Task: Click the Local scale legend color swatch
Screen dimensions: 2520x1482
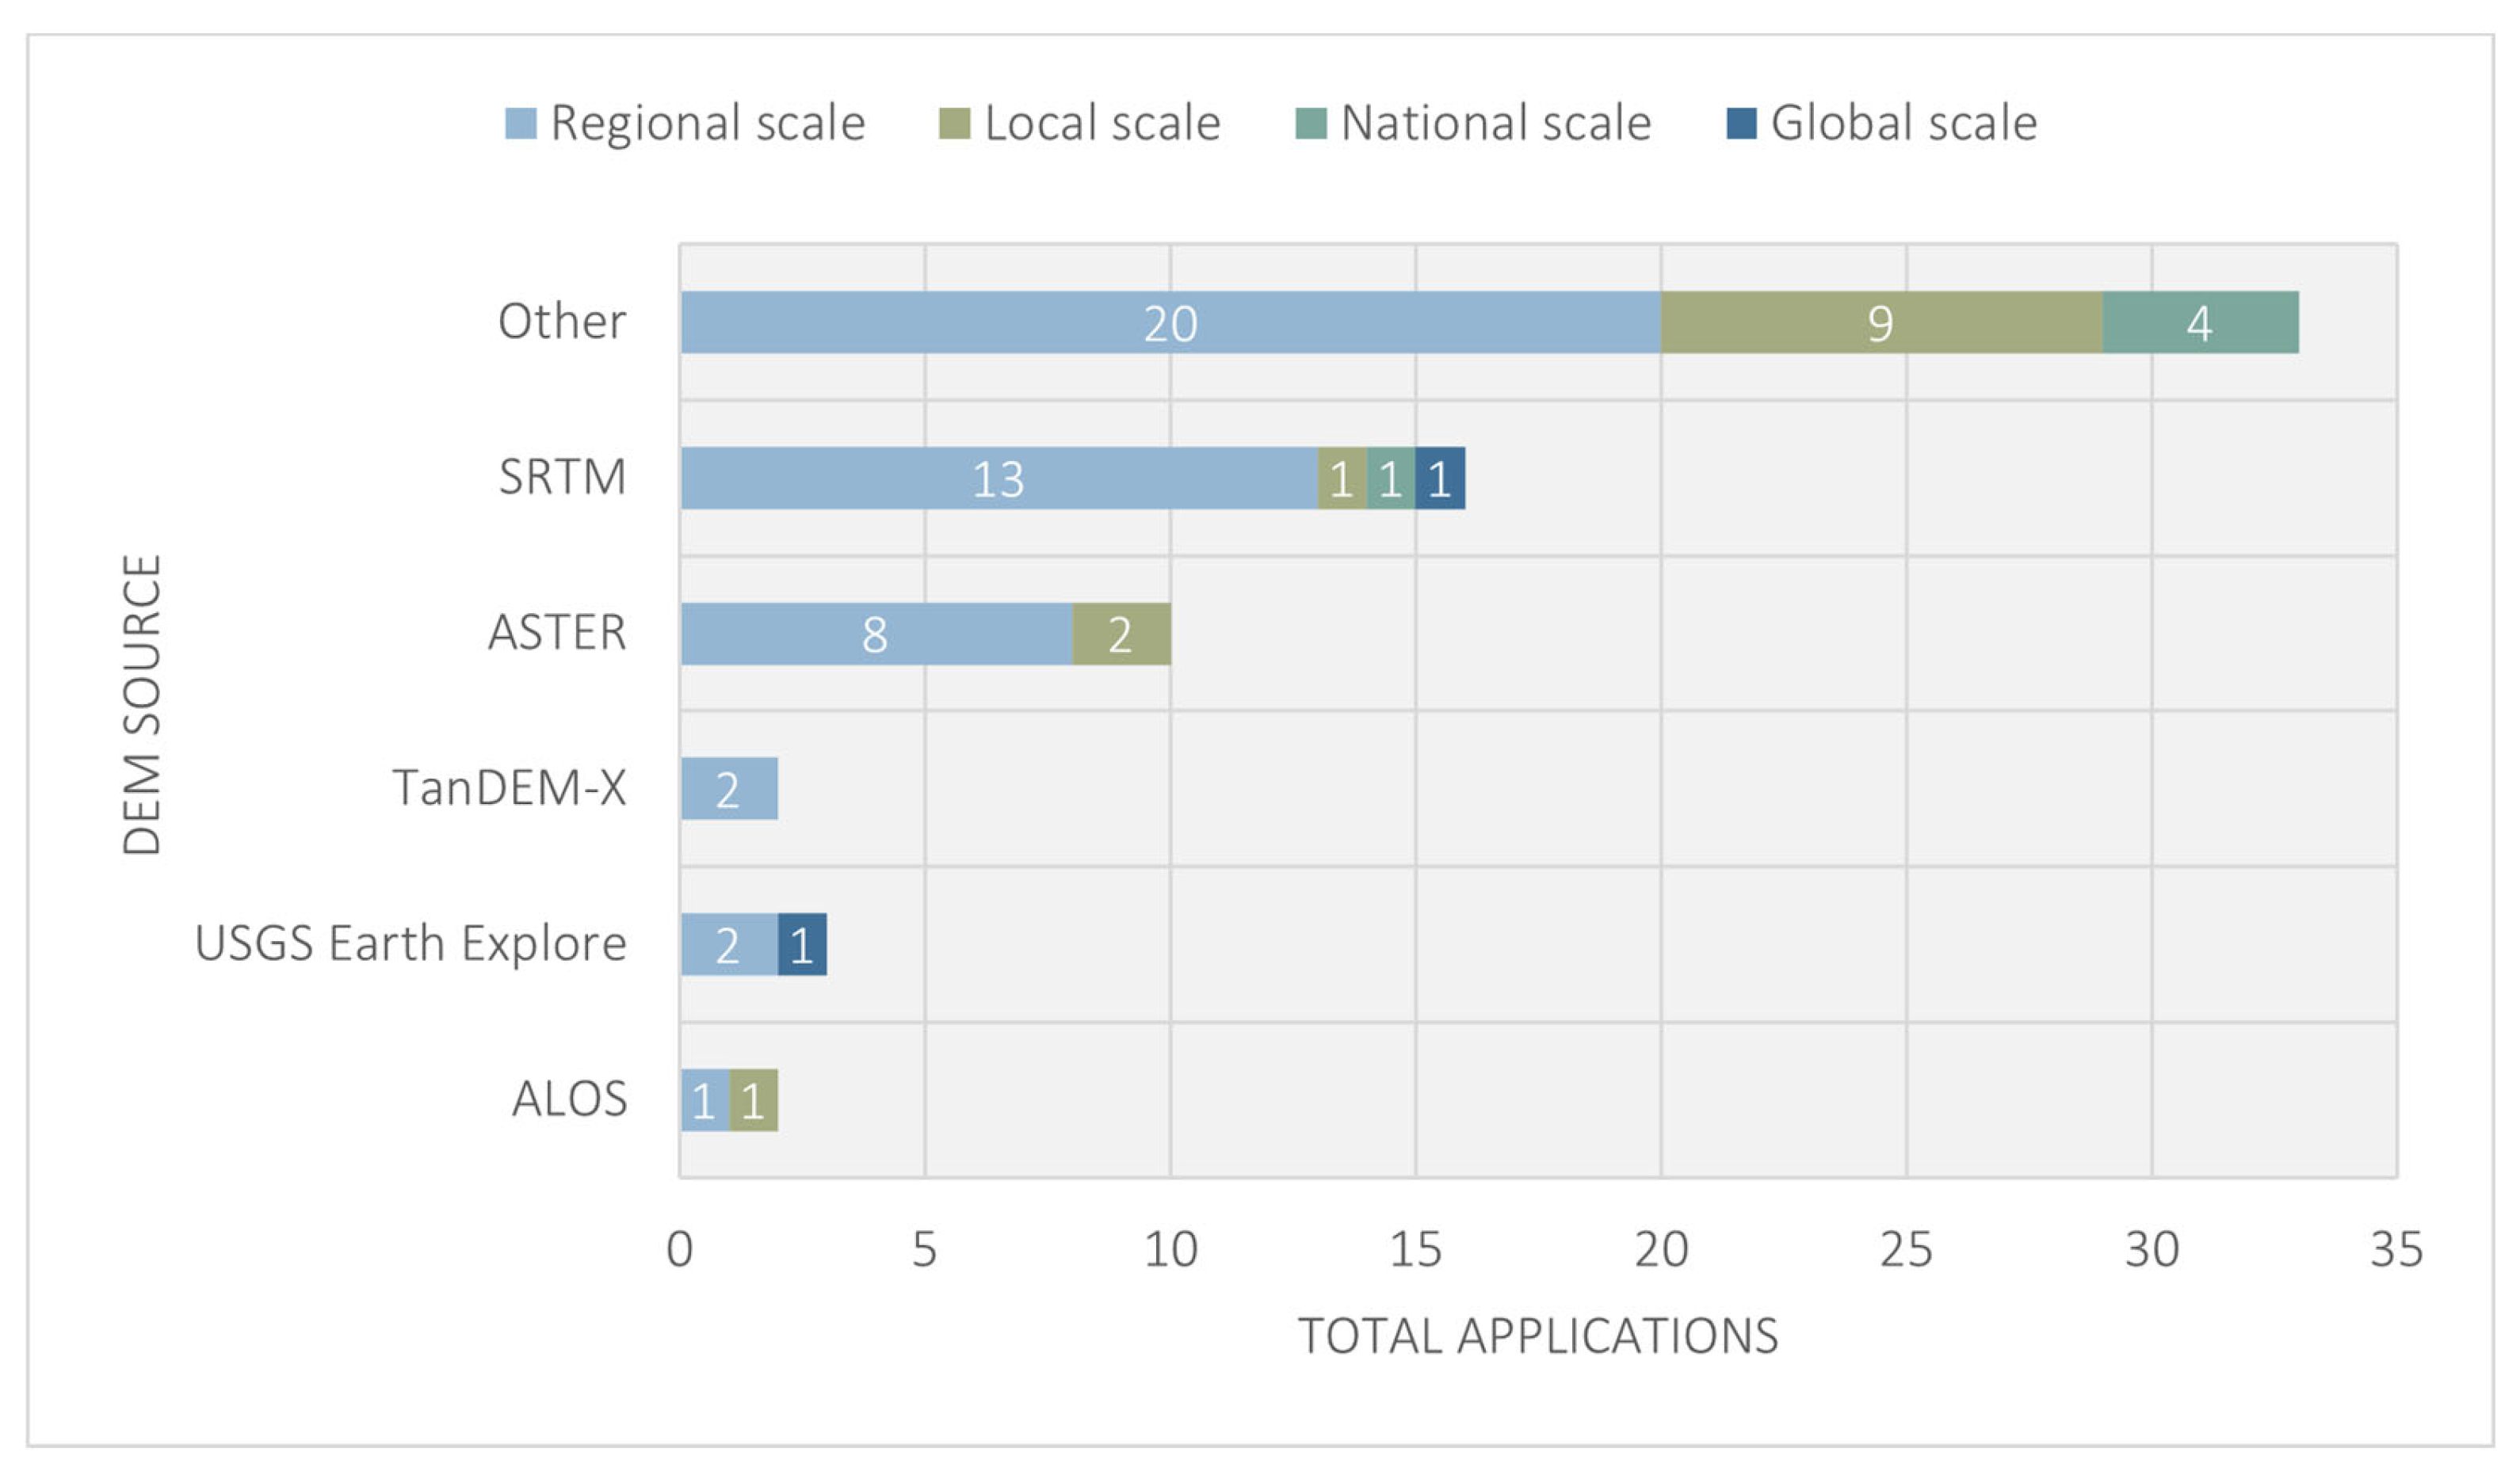Action: tap(954, 124)
